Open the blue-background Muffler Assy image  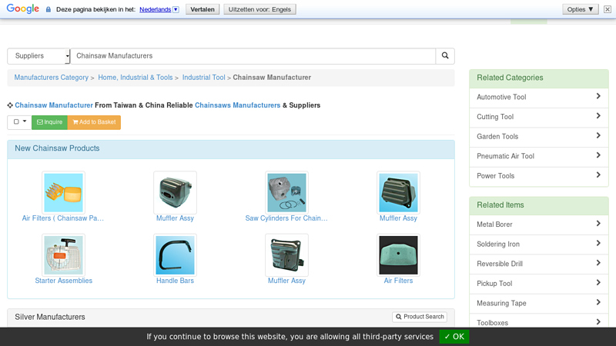(398, 193)
